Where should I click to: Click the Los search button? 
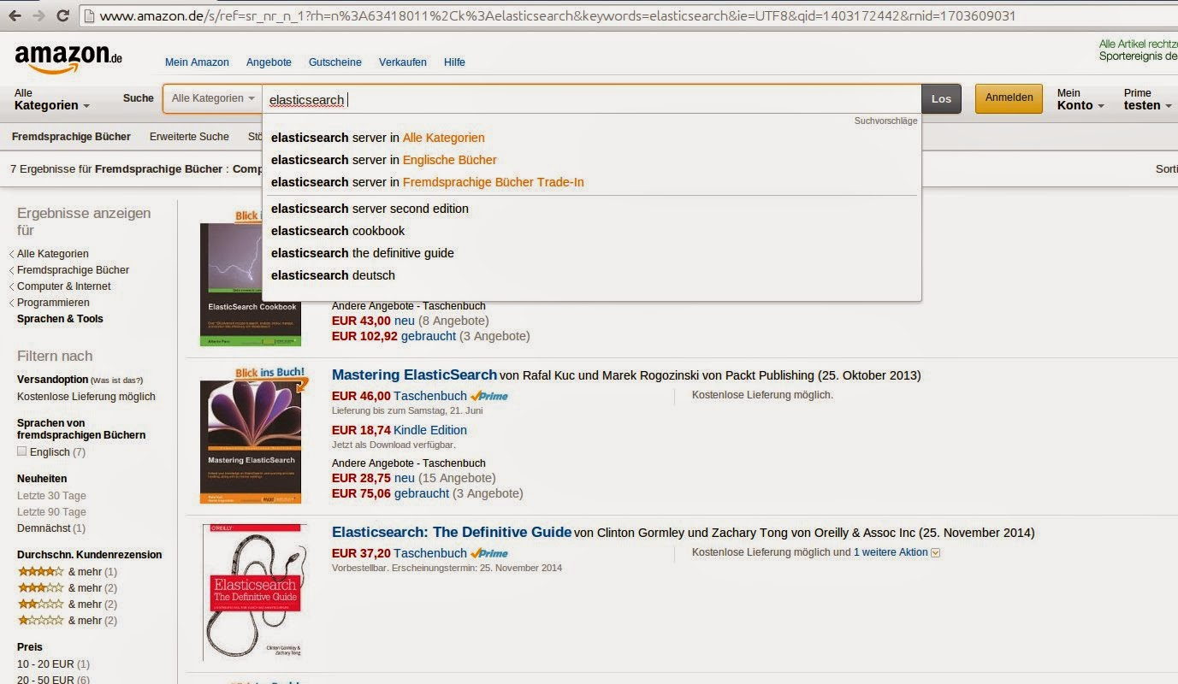point(941,99)
